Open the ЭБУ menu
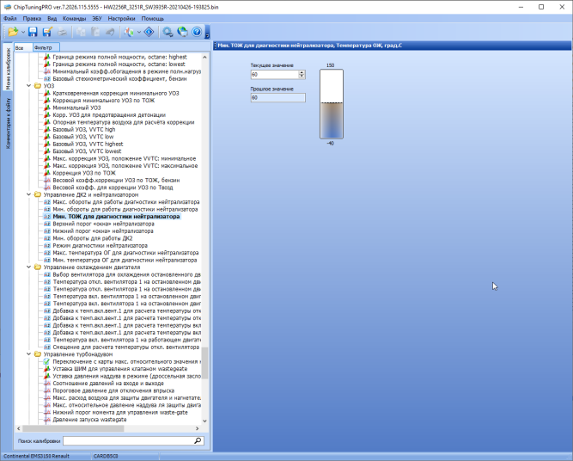The height and width of the screenshot is (461, 573). coord(97,18)
